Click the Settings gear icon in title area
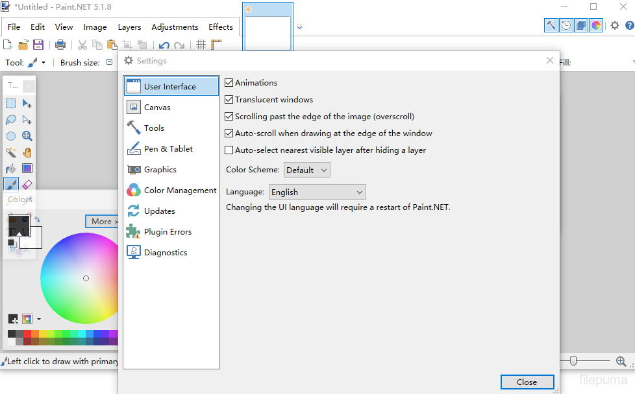The image size is (635, 394). point(615,25)
